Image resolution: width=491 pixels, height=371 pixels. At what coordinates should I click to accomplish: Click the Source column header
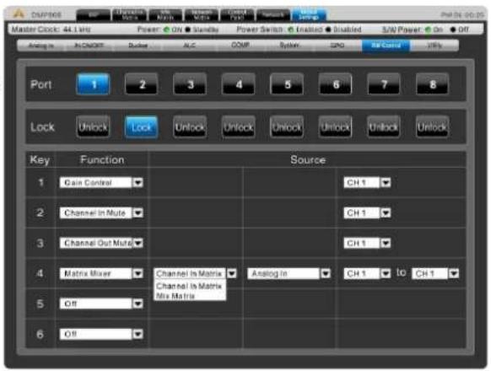tap(308, 160)
